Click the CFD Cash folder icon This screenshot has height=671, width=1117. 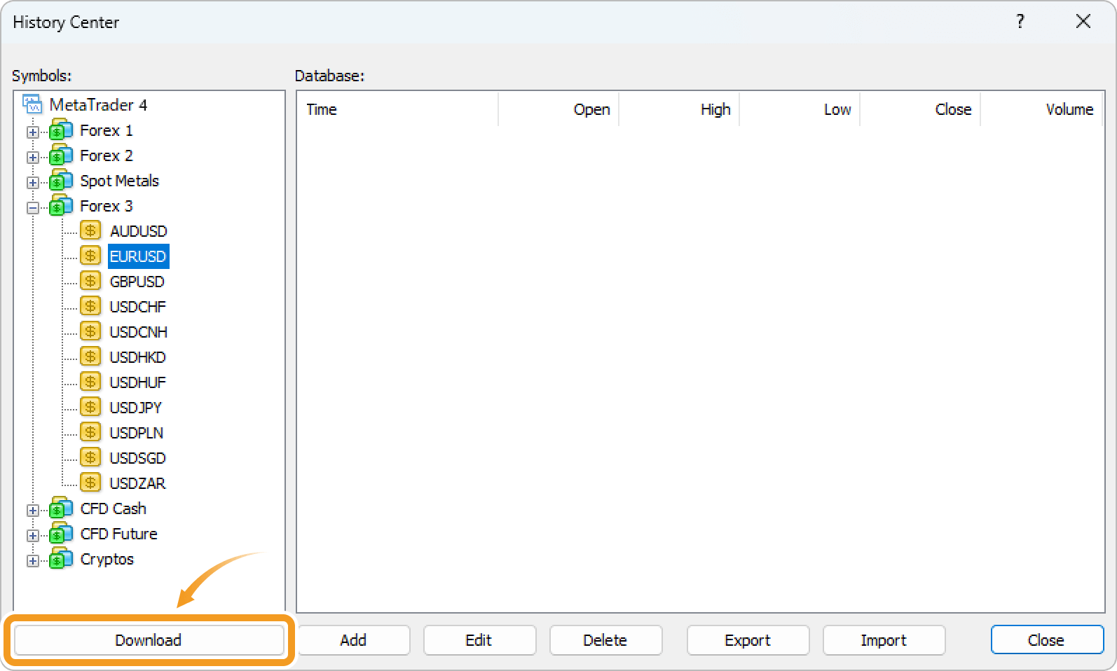click(61, 509)
